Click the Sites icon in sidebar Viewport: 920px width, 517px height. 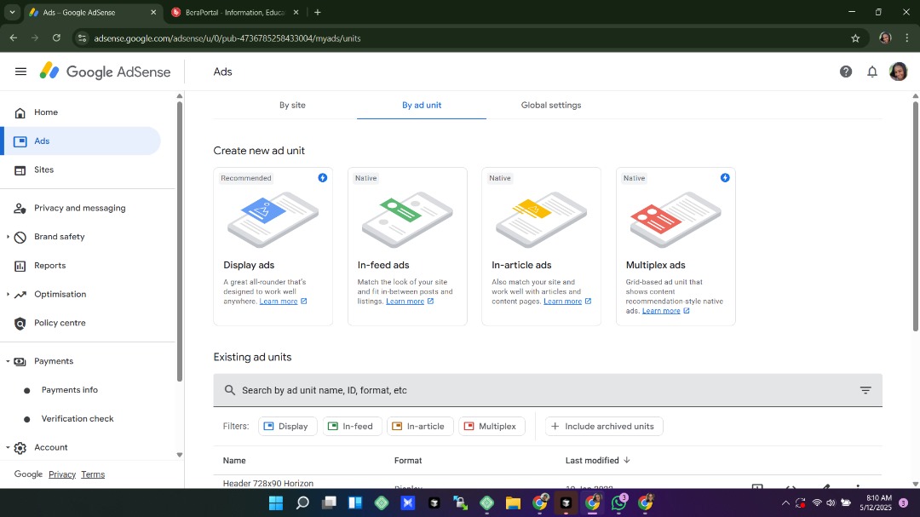(x=20, y=170)
